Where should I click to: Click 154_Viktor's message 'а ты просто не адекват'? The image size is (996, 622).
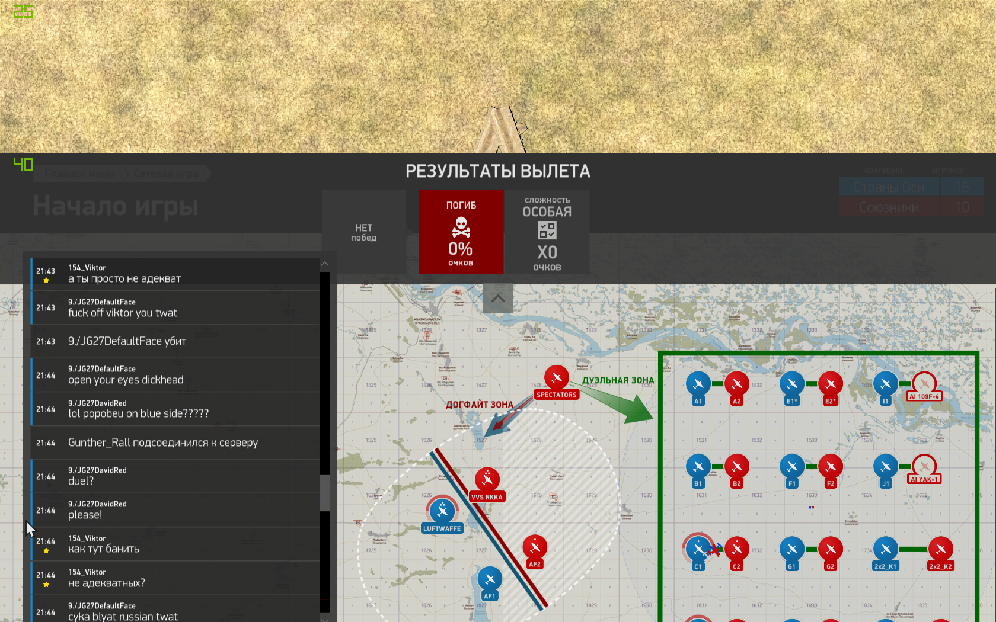click(175, 274)
